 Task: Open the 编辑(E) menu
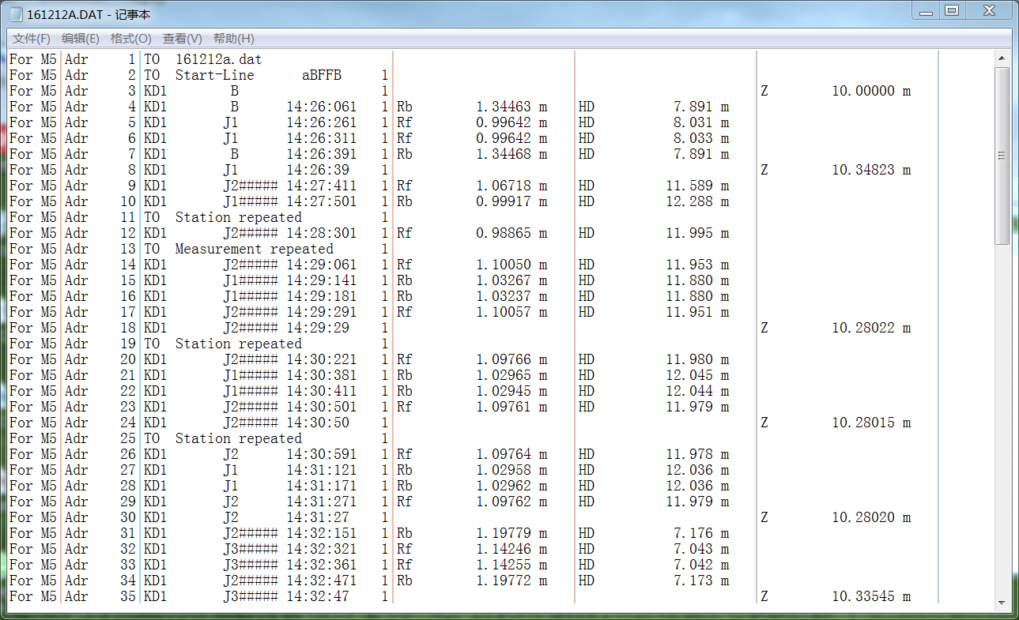(81, 39)
